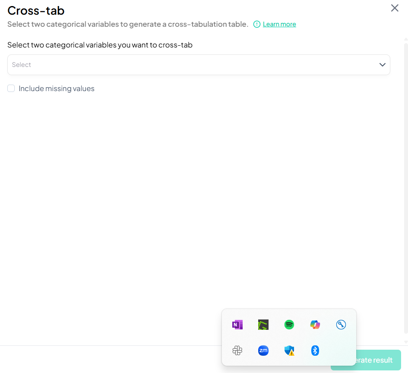Open OneNote from the system tray
The image size is (408, 373).
(237, 325)
